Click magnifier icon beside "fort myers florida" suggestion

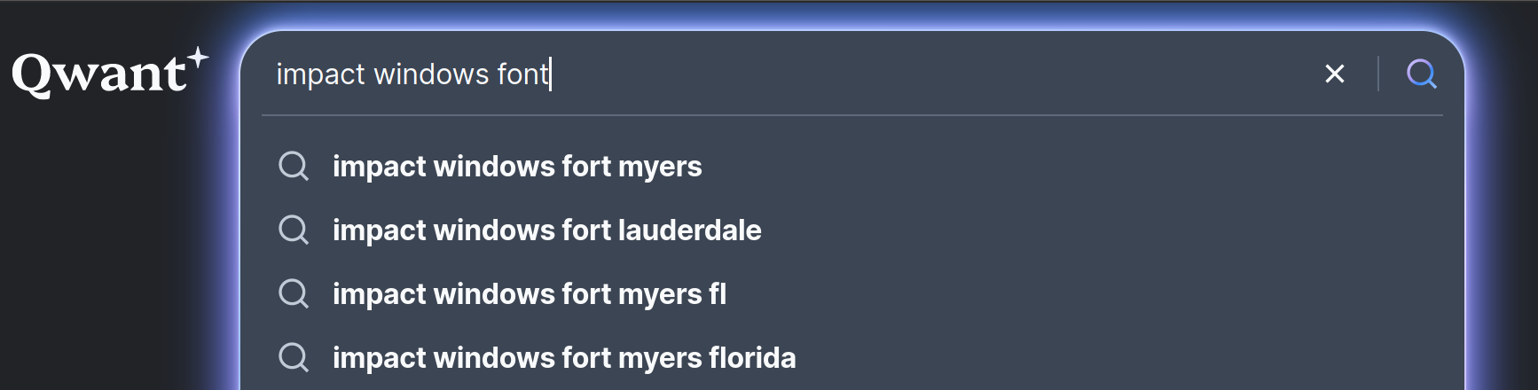click(294, 357)
